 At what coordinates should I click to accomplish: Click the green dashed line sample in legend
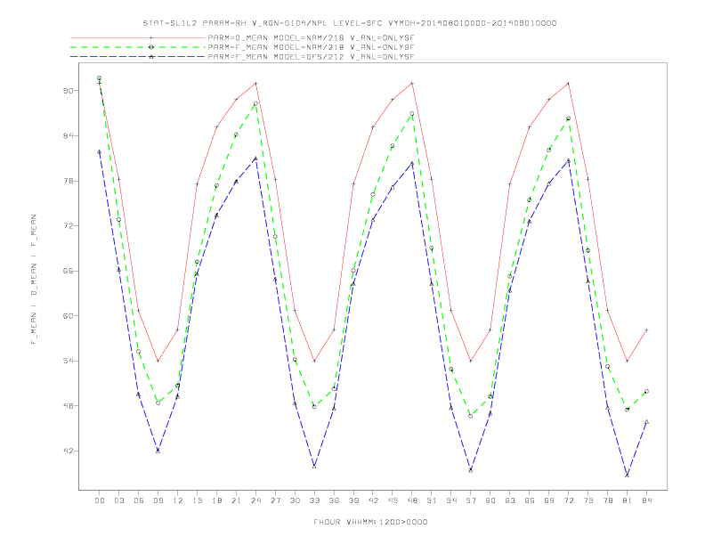point(138,47)
